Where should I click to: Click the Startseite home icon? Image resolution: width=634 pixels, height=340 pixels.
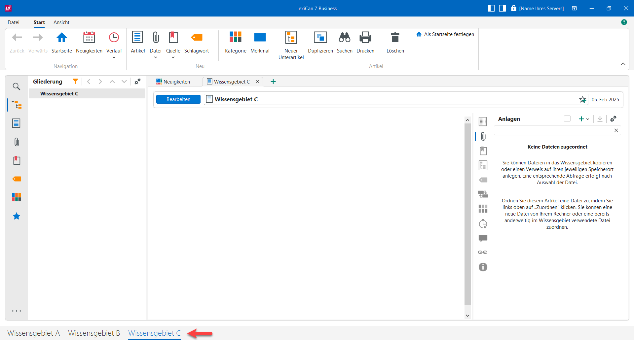[61, 38]
